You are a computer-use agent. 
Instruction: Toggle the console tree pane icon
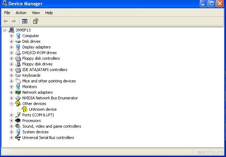(x=25, y=21)
